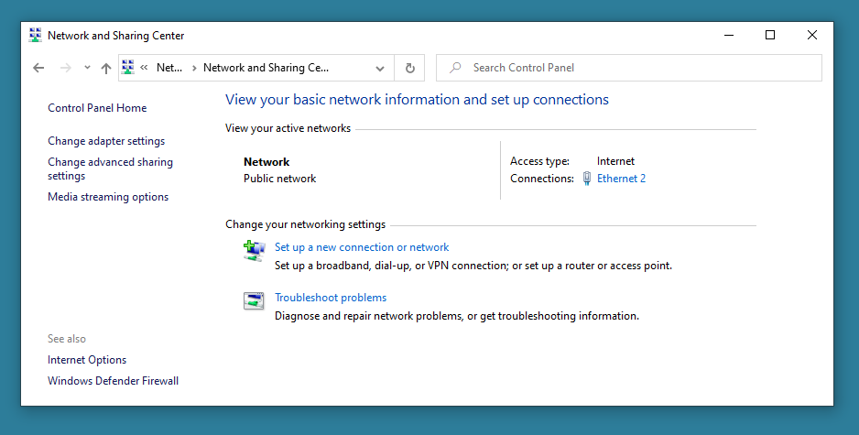Viewport: 859px width, 435px height.
Task: Expand the address bar history dropdown
Action: [380, 68]
